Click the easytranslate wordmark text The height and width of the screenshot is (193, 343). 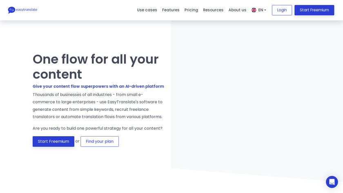27,9
